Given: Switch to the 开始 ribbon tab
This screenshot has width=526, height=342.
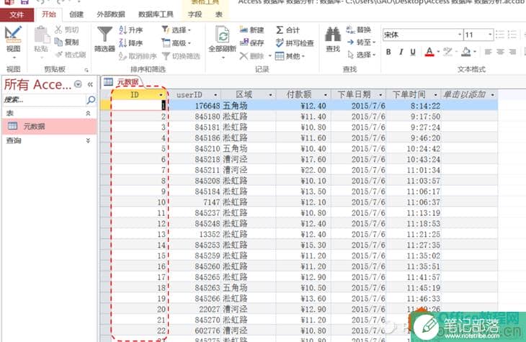Looking at the screenshot, I should [49, 14].
